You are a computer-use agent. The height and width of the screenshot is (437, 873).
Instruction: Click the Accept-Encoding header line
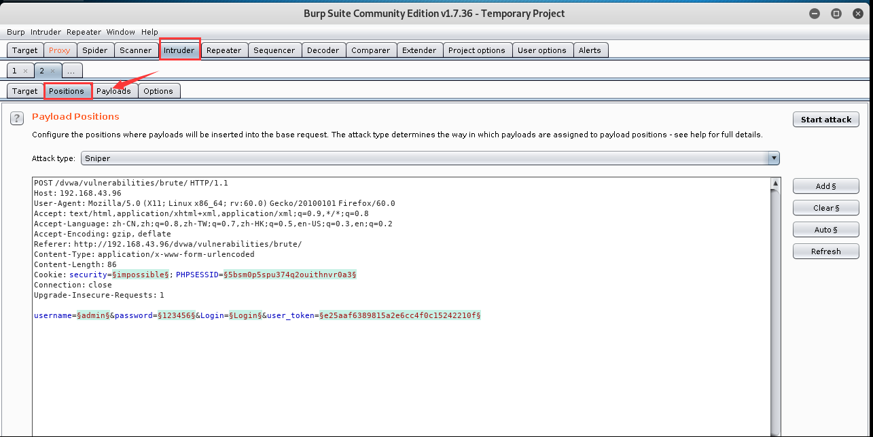(x=103, y=234)
